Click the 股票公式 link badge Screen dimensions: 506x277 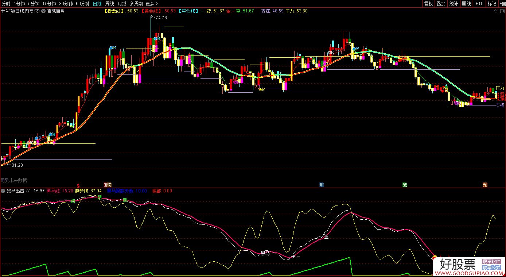coord(492,268)
